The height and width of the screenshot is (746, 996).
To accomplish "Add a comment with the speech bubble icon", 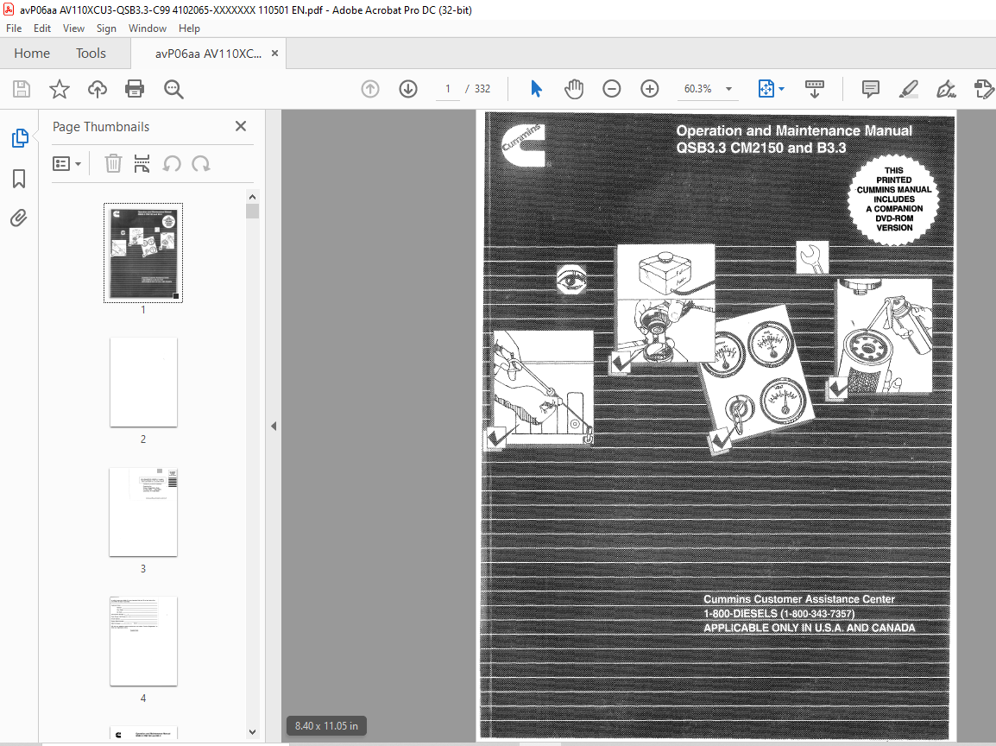I will tap(870, 89).
